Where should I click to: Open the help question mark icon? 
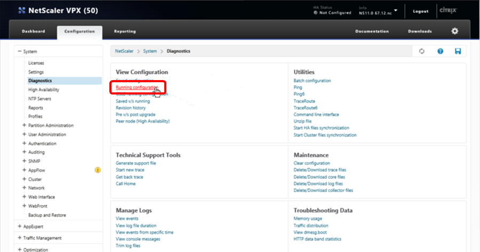coord(440,51)
